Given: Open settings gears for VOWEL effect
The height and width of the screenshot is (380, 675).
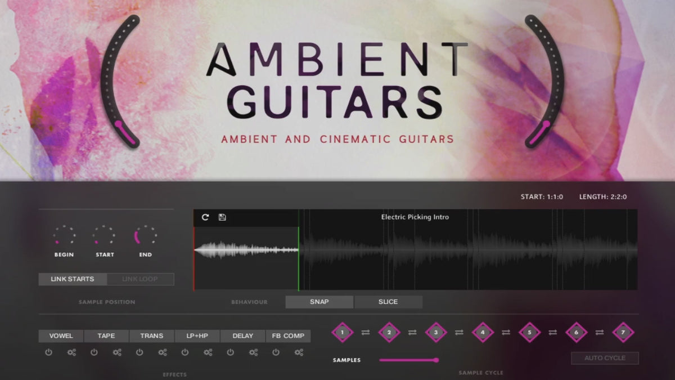Looking at the screenshot, I should tap(71, 352).
